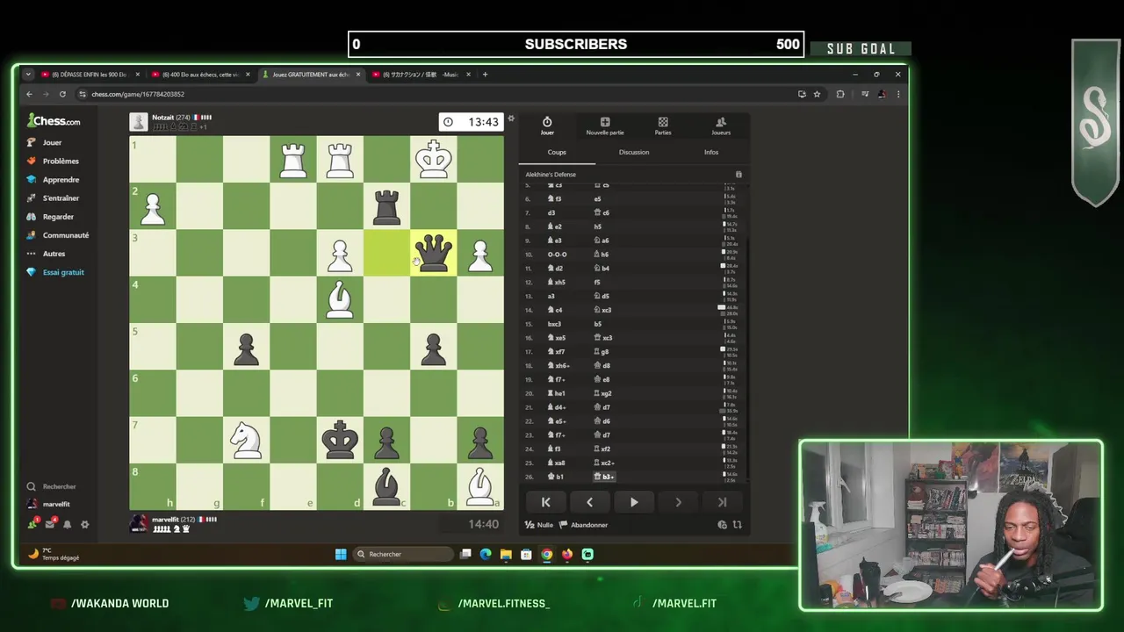The image size is (1124, 632).
Task: Switch to the 400 Elo aux échecs browser tab
Action: click(198, 75)
